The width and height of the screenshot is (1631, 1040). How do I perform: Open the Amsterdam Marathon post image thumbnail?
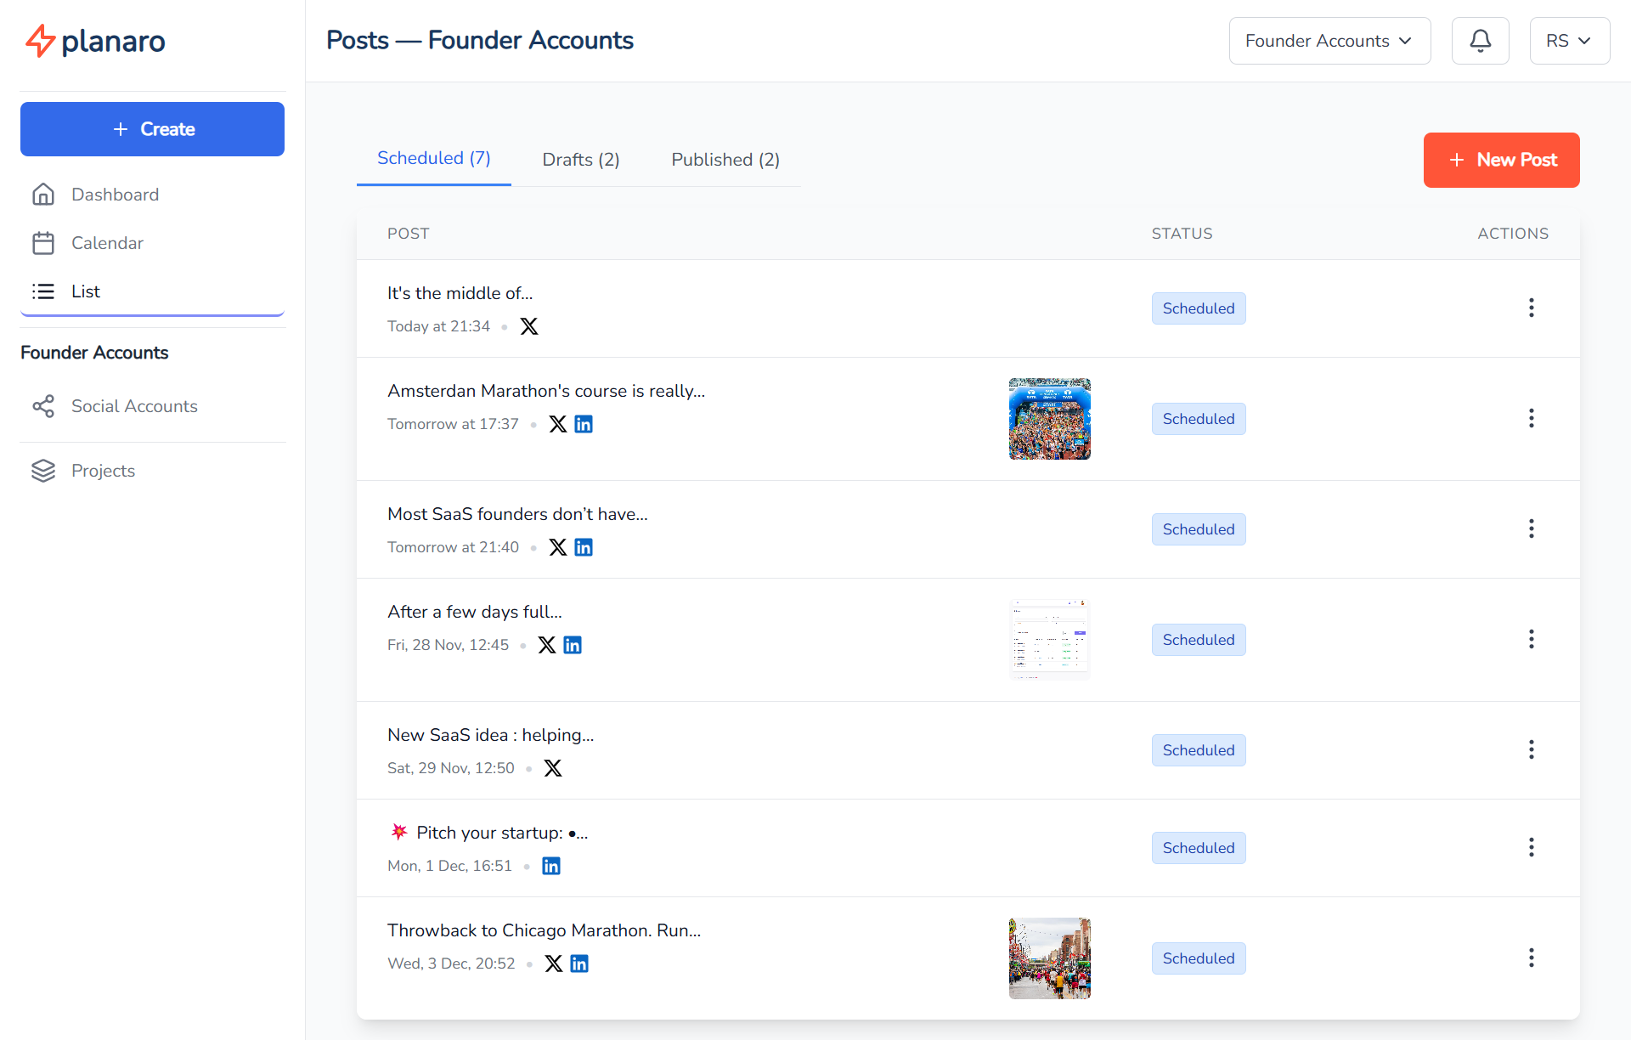point(1049,418)
